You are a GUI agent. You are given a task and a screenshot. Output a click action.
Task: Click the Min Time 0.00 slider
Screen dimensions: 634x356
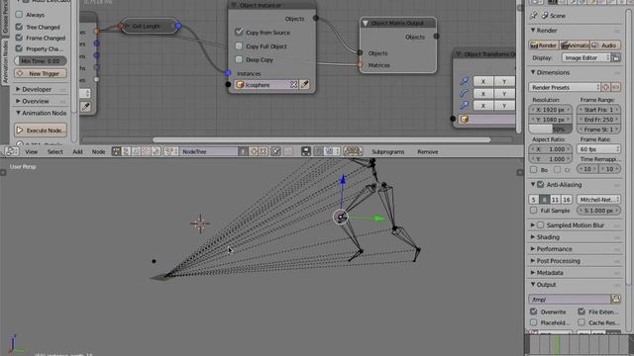(x=41, y=61)
